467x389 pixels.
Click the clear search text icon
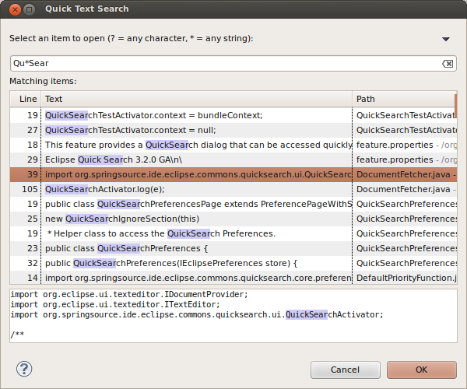448,63
